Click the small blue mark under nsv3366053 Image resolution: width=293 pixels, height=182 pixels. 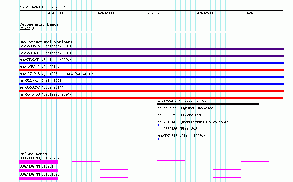point(158,118)
